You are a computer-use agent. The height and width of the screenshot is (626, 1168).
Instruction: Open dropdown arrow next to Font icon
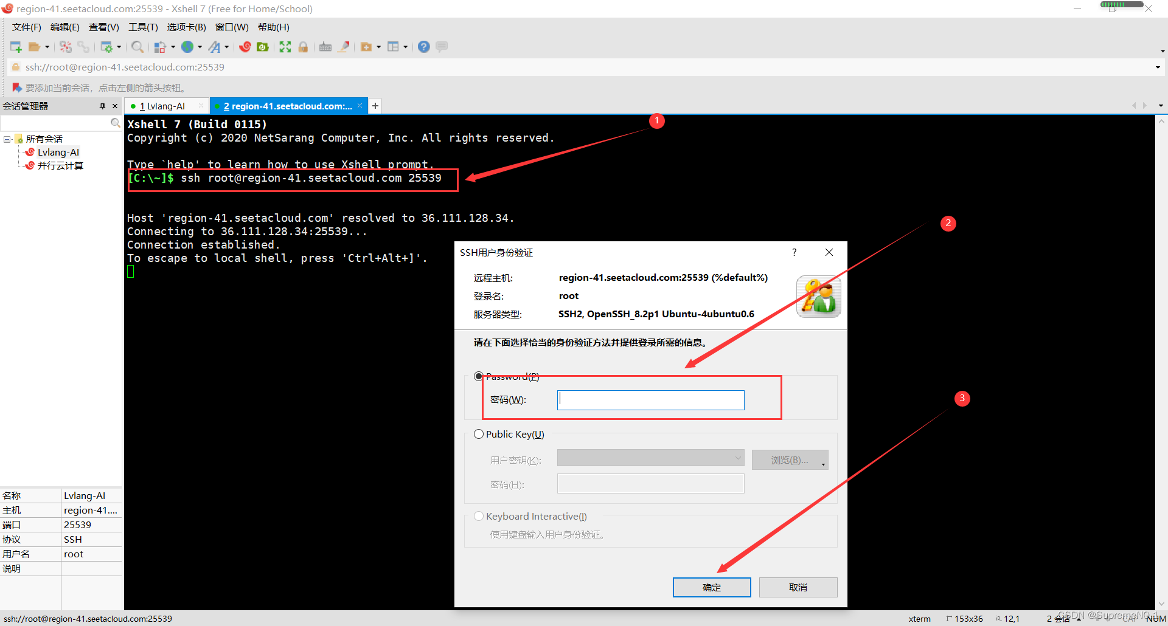(x=226, y=47)
